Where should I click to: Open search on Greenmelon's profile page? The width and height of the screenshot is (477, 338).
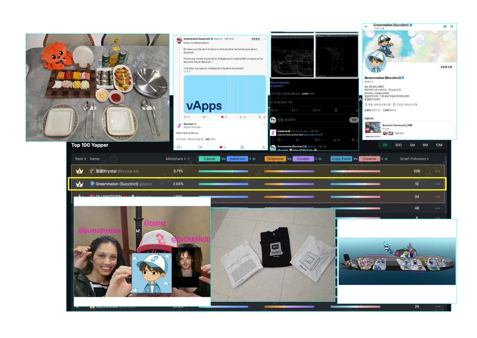coord(452,26)
